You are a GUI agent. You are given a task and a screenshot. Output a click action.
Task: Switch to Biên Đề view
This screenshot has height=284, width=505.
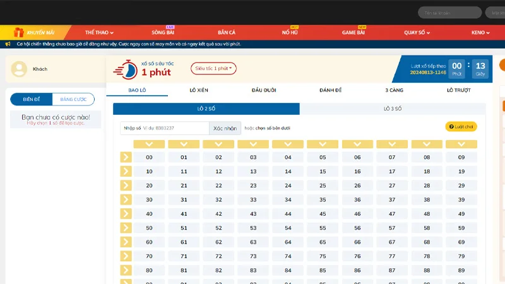(x=32, y=99)
